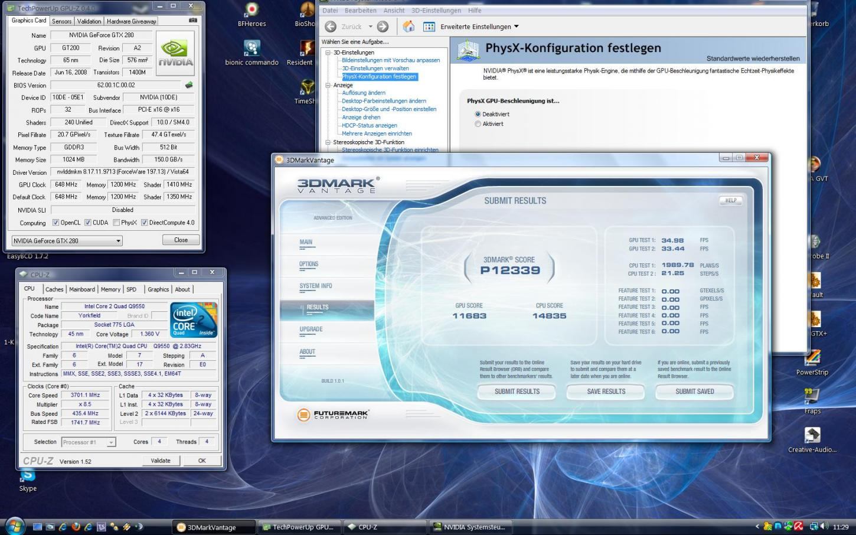
Task: Collapse the 3D-Einstellungen tree node
Action: coord(328,53)
